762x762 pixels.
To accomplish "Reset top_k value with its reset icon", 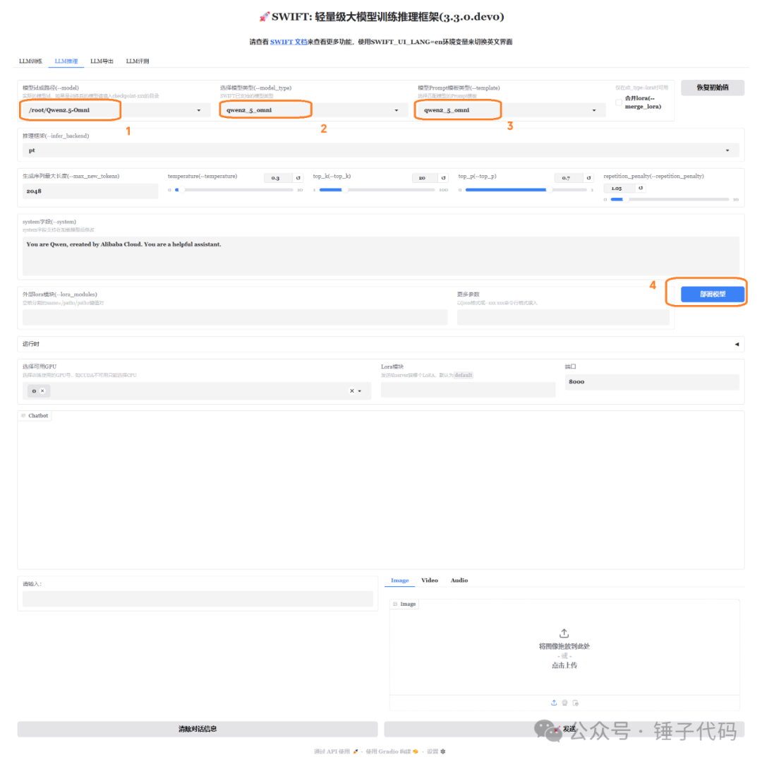I will [443, 178].
